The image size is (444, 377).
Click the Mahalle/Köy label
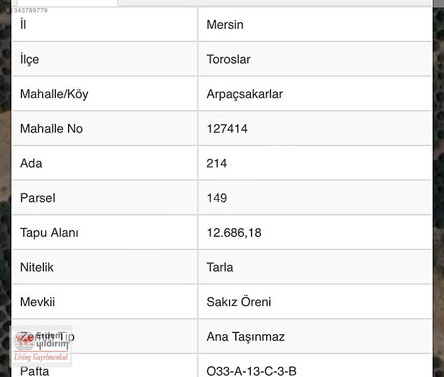tap(54, 94)
